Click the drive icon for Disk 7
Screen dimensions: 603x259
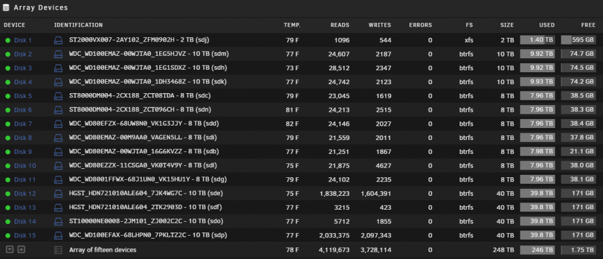(58, 124)
